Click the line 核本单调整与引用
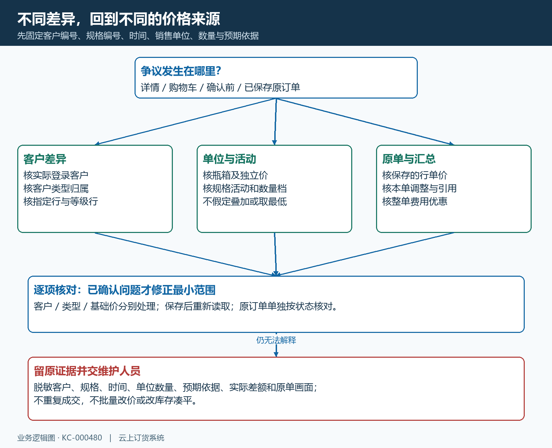Screen dimensions: 552x448 (420, 189)
